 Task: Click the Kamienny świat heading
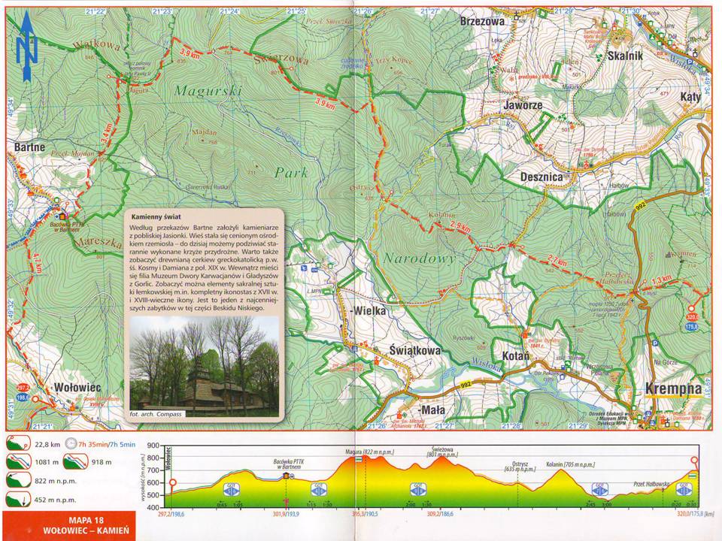click(x=156, y=216)
